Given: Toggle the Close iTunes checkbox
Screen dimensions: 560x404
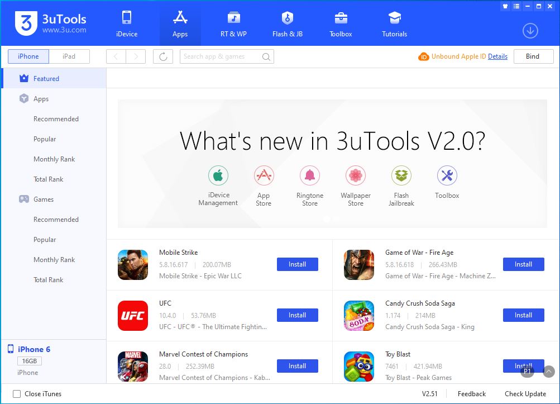Looking at the screenshot, I should point(17,393).
